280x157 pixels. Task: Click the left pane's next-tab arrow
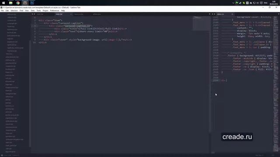click(34, 14)
